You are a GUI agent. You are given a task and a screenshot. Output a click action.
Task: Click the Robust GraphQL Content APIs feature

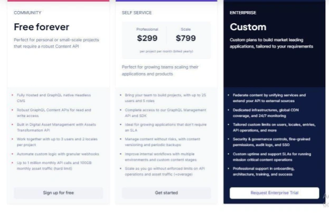[54, 113]
